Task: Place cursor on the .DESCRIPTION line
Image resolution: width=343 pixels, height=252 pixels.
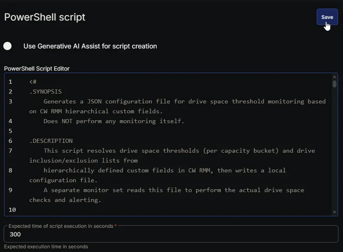Action: tap(51, 141)
